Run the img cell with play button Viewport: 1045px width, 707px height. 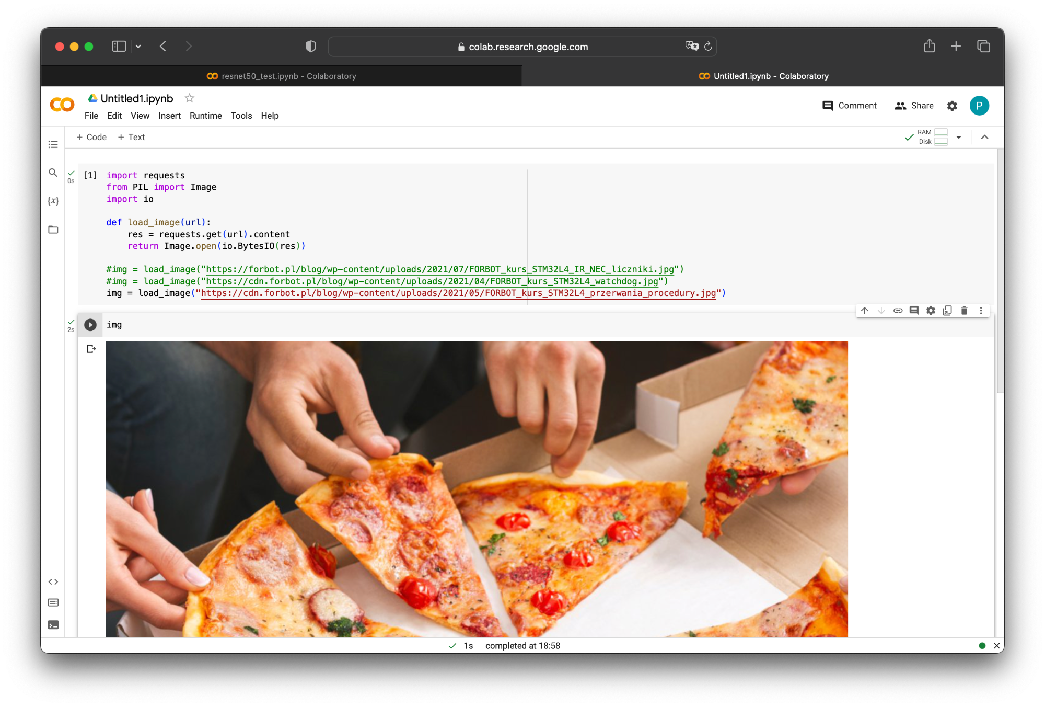coord(90,325)
